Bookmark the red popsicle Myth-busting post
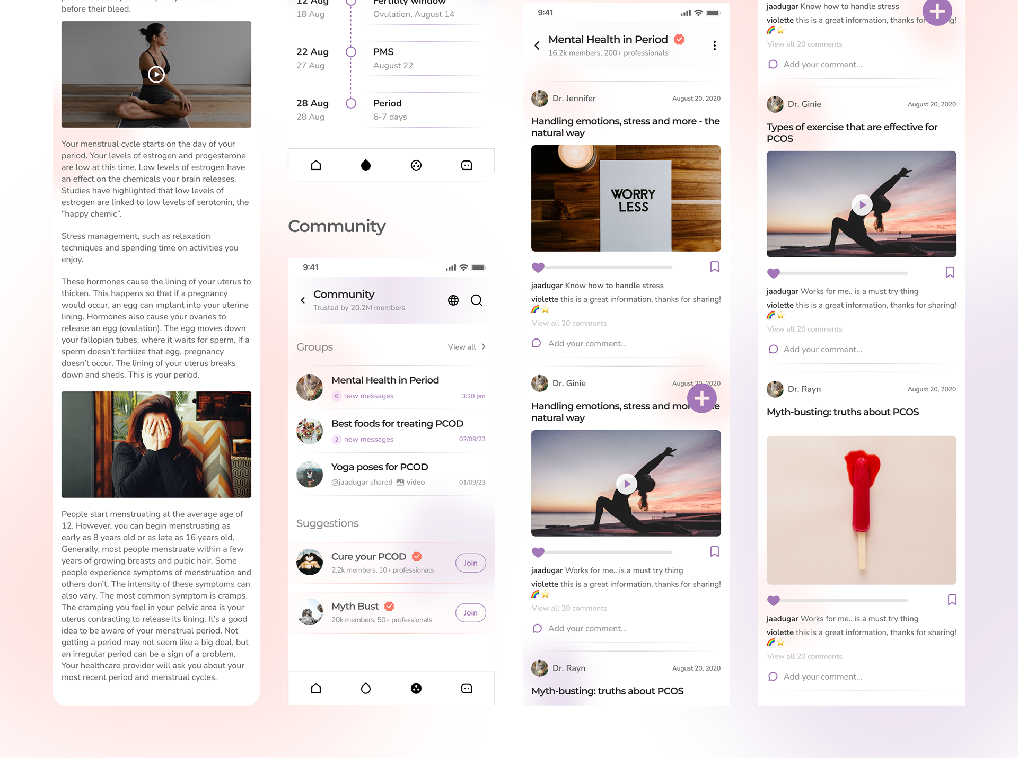This screenshot has height=758, width=1018. coord(952,600)
